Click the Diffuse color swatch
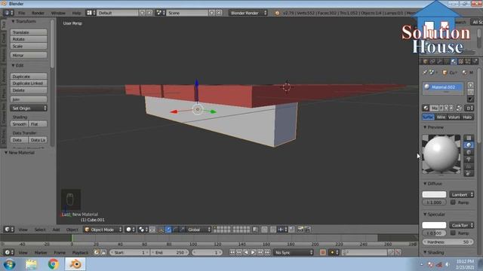 pyautogui.click(x=434, y=194)
